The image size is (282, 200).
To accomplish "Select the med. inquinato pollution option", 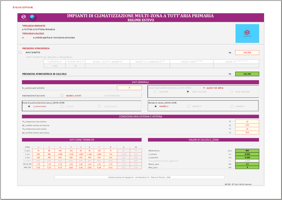I will point(188,91).
